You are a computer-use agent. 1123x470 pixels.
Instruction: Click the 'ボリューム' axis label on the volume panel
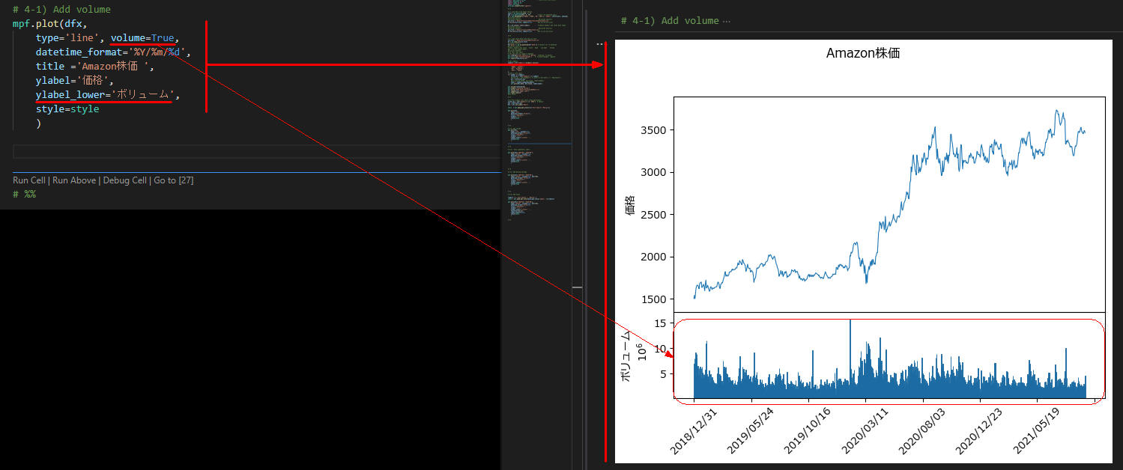tap(627, 358)
